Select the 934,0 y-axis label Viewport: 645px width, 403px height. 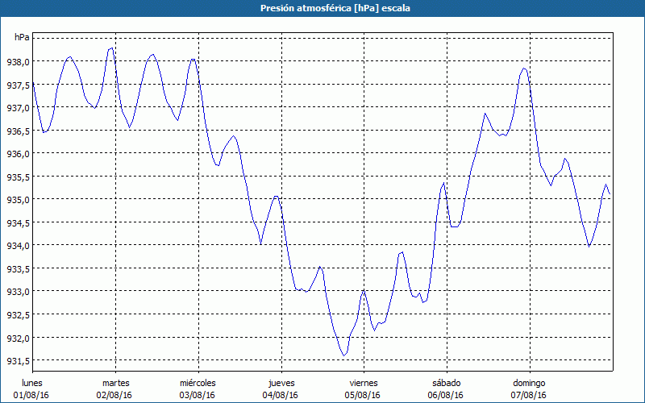18,245
